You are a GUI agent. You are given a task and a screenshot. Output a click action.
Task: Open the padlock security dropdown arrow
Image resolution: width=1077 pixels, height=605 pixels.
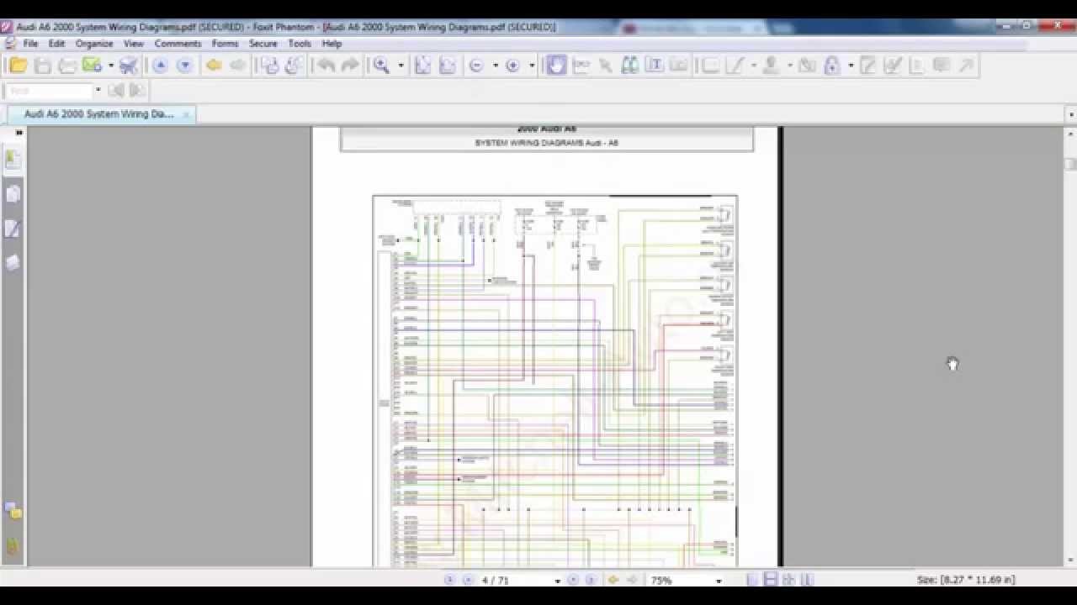tap(851, 66)
